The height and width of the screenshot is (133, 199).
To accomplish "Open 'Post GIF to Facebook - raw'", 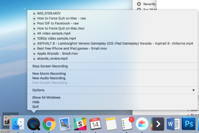I will coord(112,23).
